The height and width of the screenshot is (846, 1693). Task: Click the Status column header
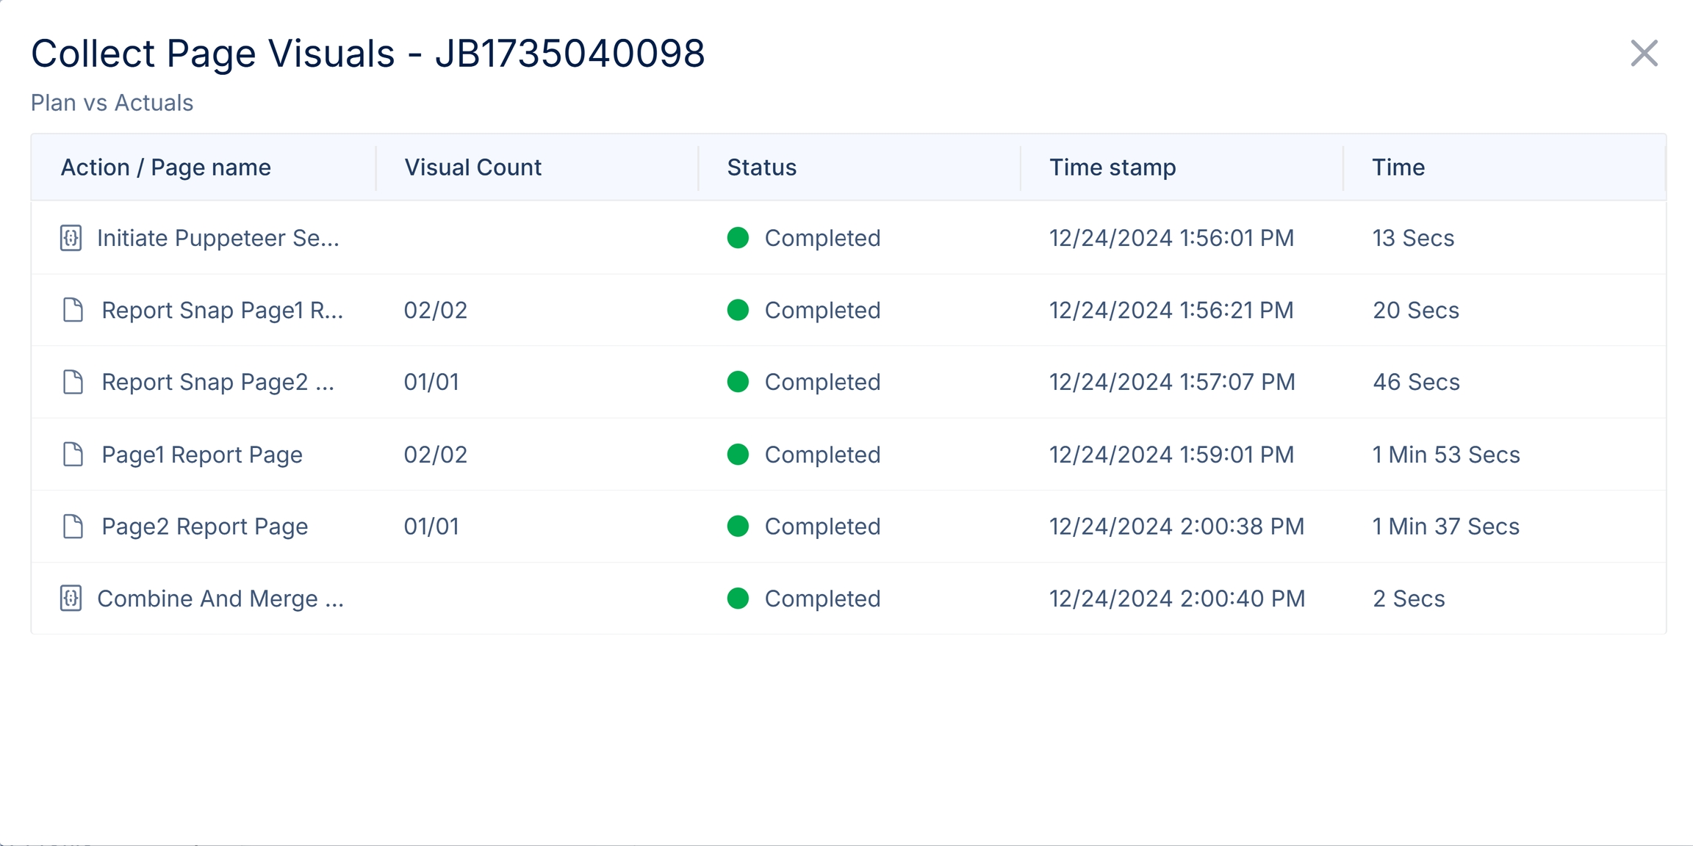tap(762, 167)
